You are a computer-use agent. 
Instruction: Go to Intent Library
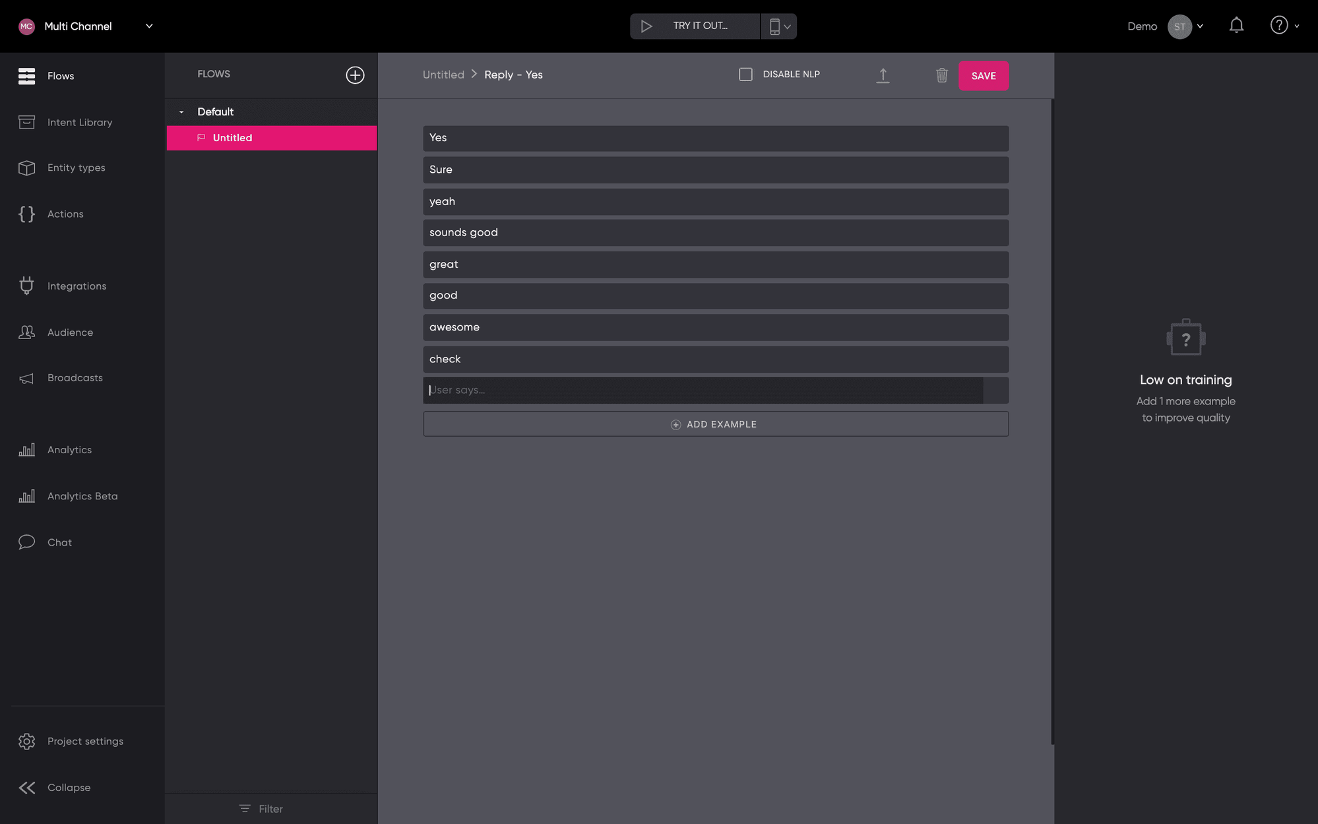pyautogui.click(x=79, y=122)
